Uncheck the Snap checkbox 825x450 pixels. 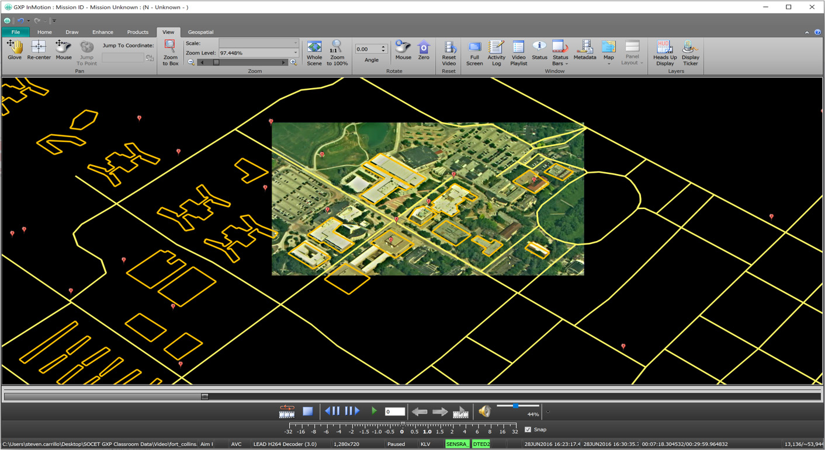528,430
